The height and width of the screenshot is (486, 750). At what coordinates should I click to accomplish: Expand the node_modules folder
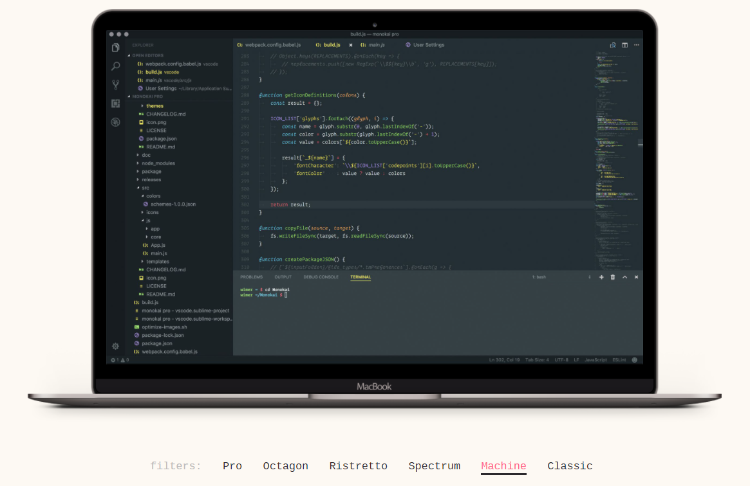coord(158,163)
